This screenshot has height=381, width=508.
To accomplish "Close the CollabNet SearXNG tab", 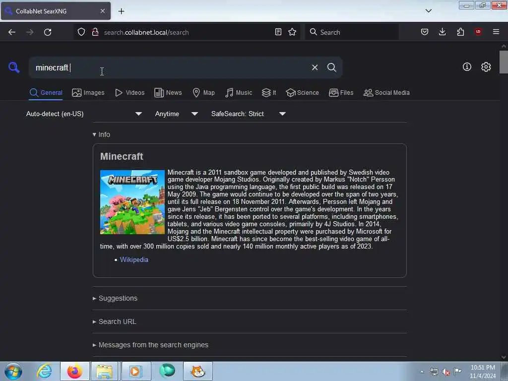I will (x=102, y=11).
